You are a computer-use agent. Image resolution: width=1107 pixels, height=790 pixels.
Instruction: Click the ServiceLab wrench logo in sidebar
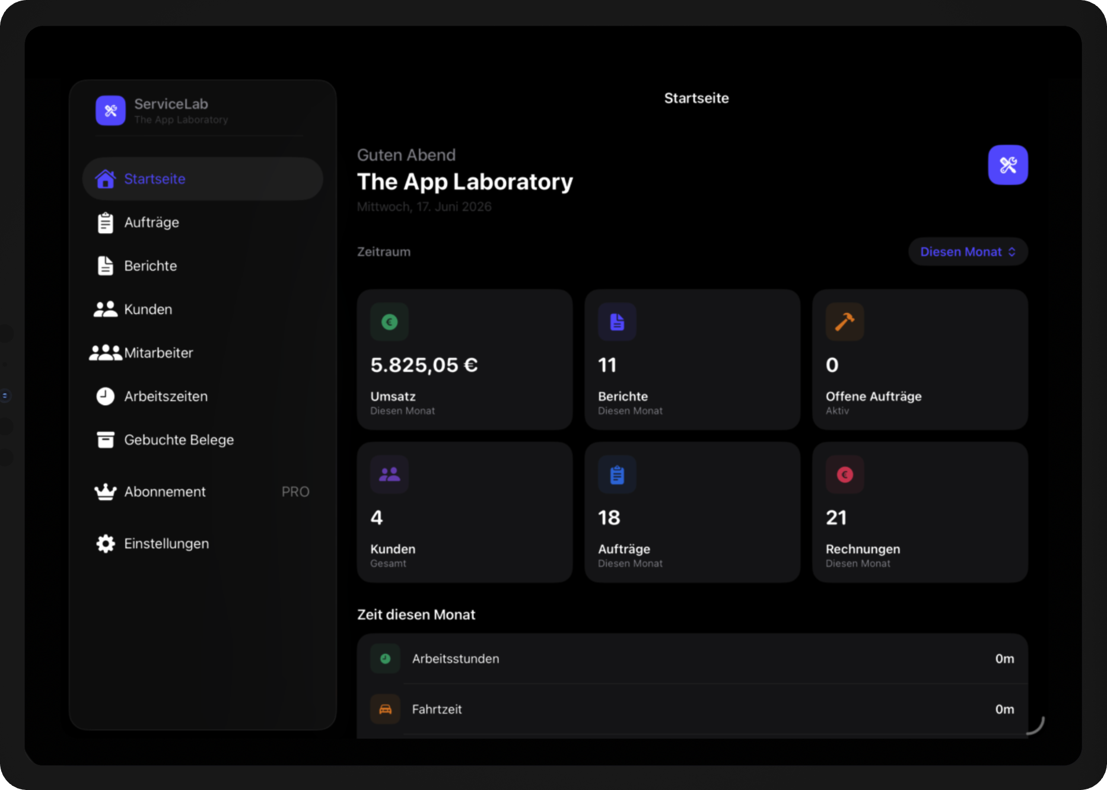pos(111,111)
